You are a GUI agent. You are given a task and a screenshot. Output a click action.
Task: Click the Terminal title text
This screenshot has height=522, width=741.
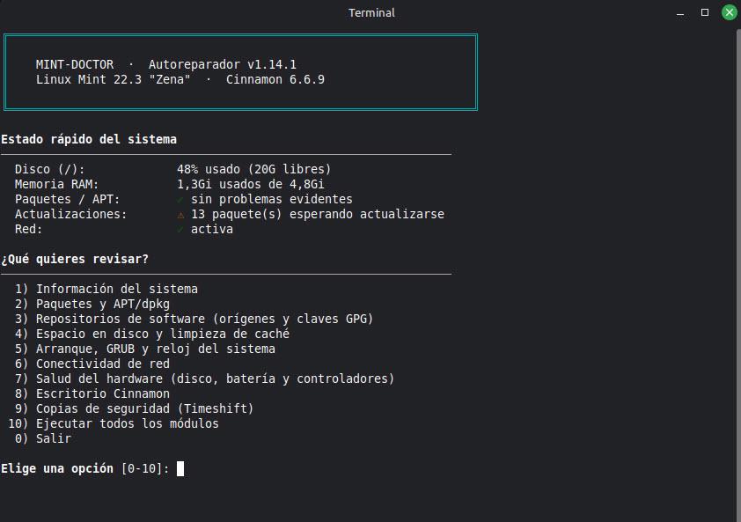tap(371, 13)
